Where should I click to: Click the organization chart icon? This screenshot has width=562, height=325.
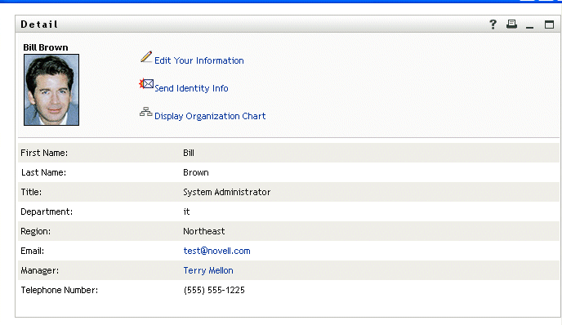click(x=146, y=112)
